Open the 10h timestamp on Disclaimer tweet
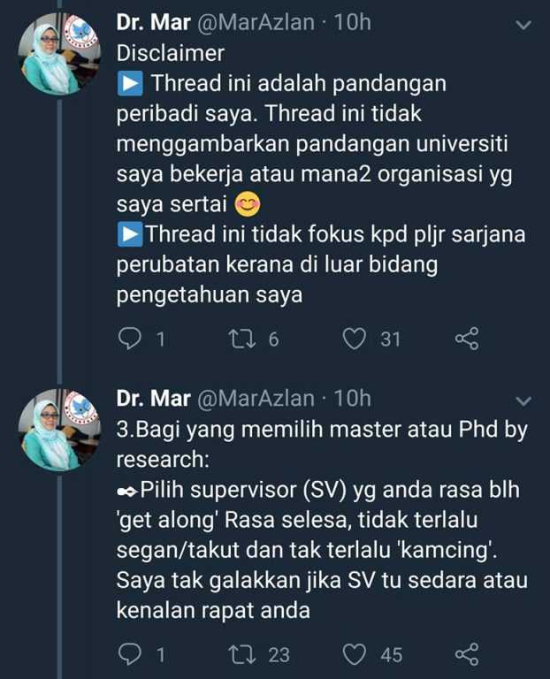550x679 pixels. pyautogui.click(x=353, y=22)
